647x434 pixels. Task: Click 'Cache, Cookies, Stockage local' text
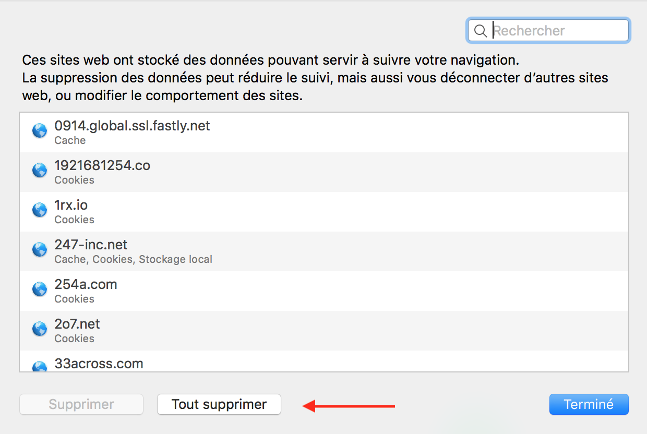133,259
